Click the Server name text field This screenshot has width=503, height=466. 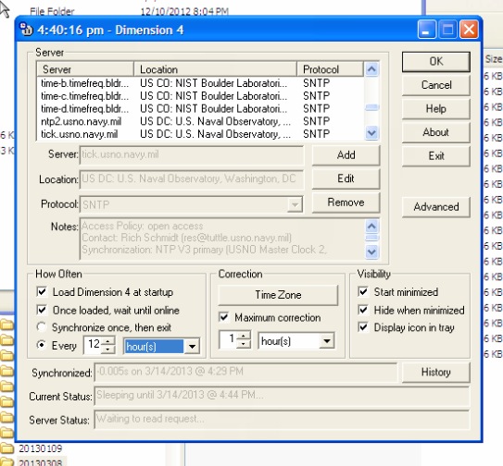(191, 155)
